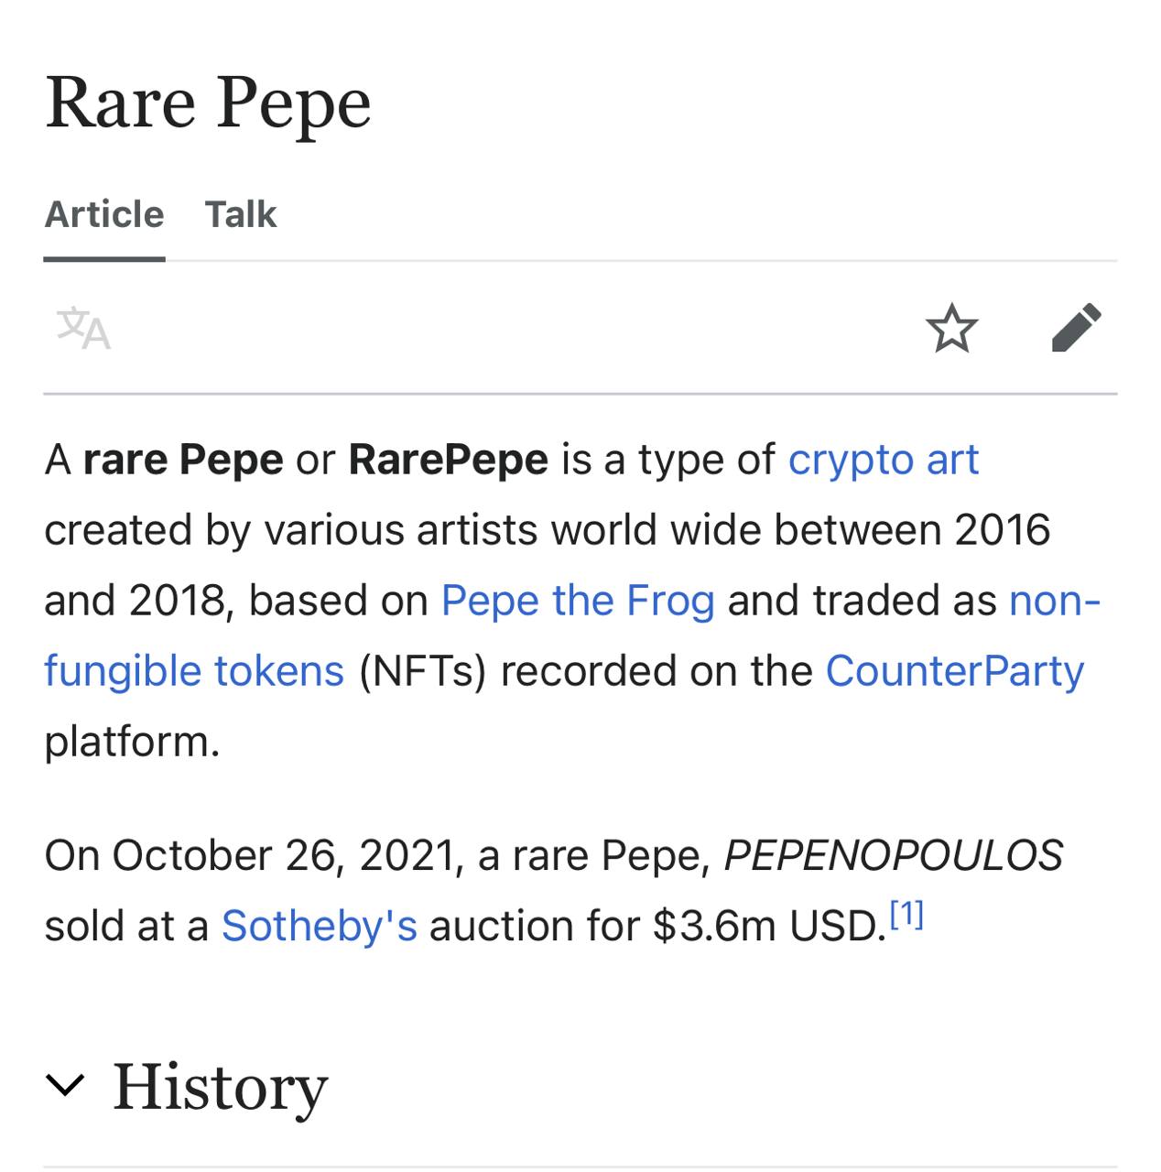The height and width of the screenshot is (1172, 1161).
Task: Tap the Rare Pepe page title
Action: tap(208, 103)
